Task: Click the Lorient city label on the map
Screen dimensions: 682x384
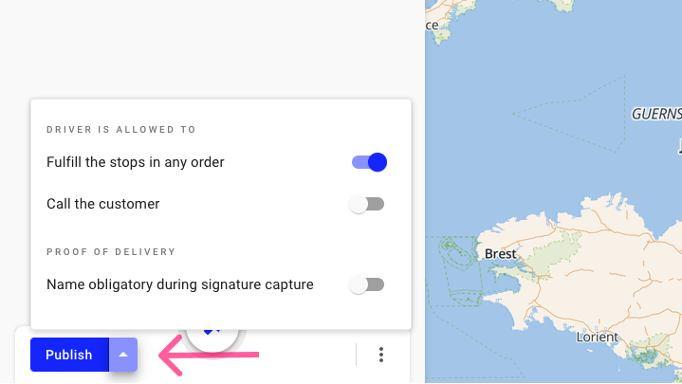Action: click(597, 337)
